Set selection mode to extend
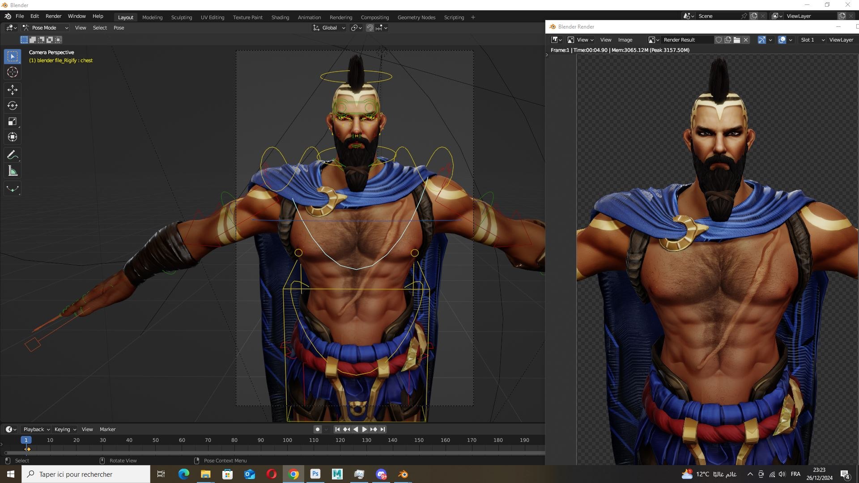 (x=33, y=40)
